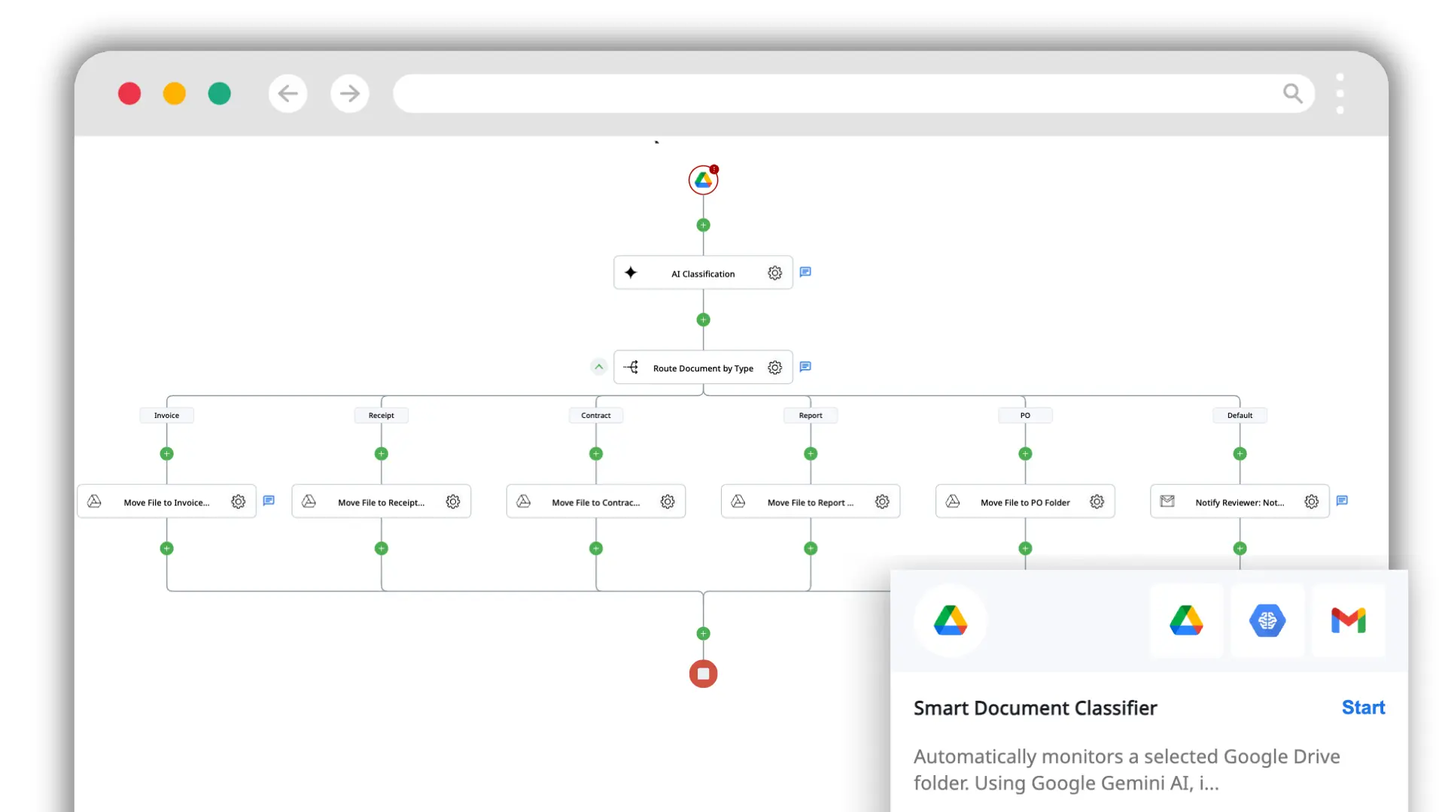This screenshot has width=1445, height=812.
Task: Select the Invoice branch label
Action: point(166,415)
